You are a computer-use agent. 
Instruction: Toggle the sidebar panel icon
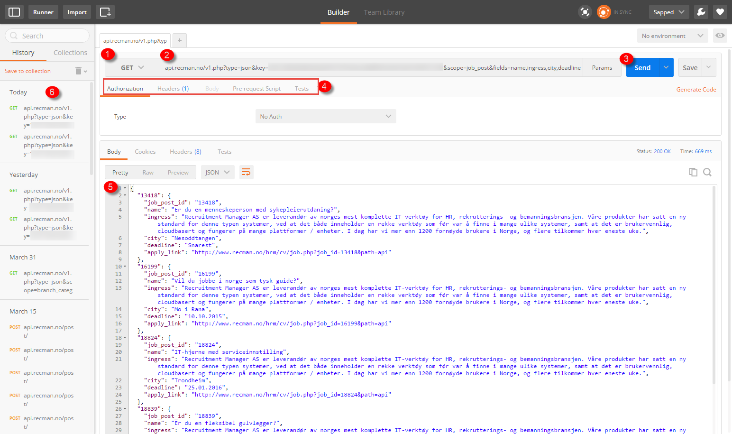tap(14, 12)
